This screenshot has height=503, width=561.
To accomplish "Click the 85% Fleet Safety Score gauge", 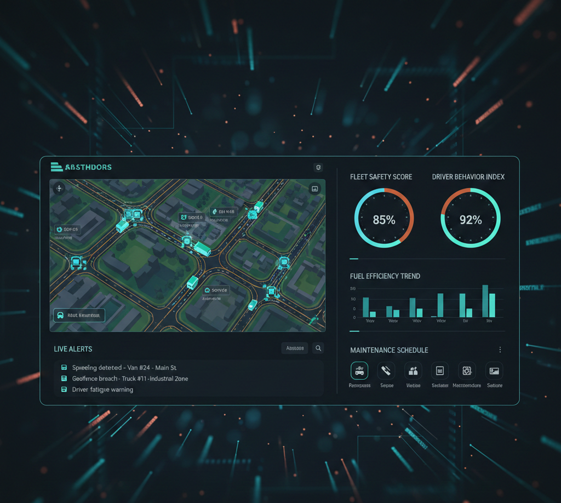I will pyautogui.click(x=384, y=218).
